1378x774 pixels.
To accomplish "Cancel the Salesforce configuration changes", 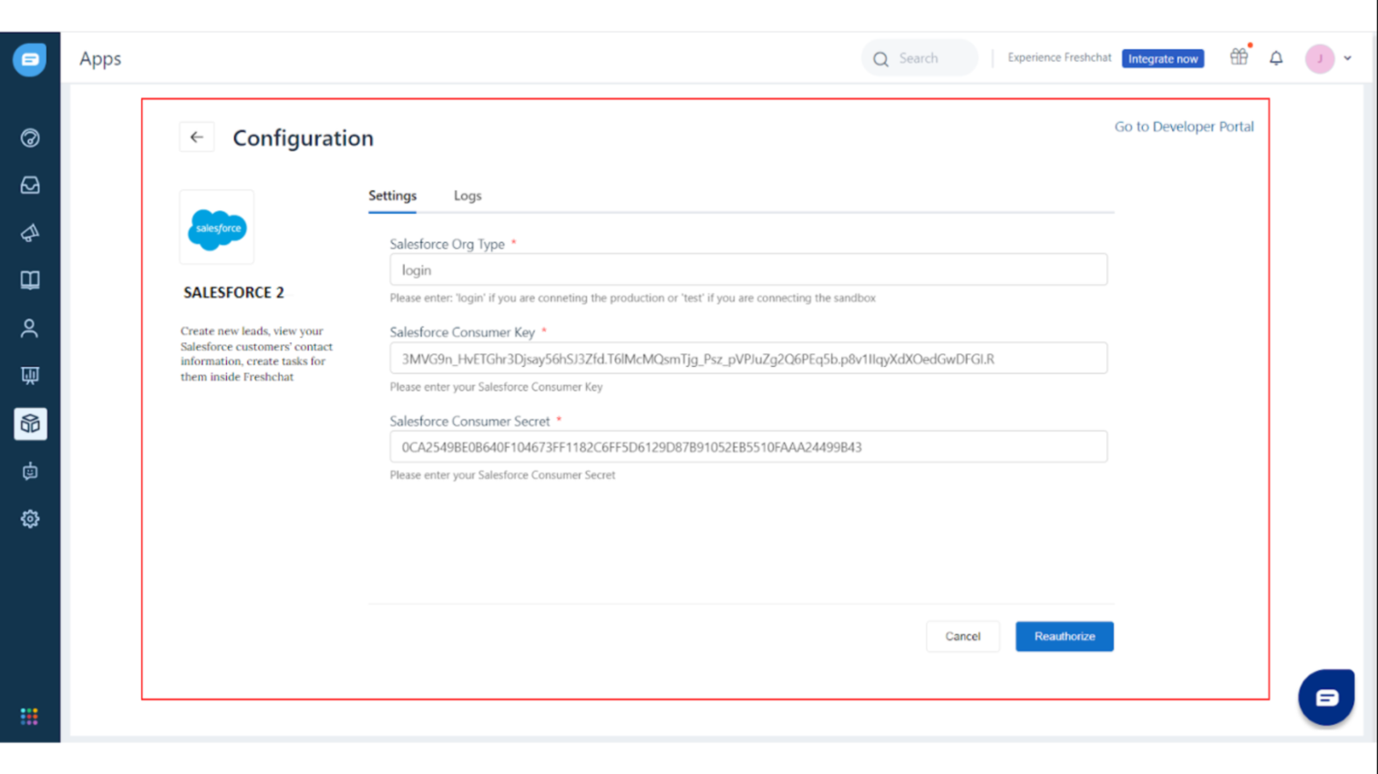I will click(x=962, y=636).
